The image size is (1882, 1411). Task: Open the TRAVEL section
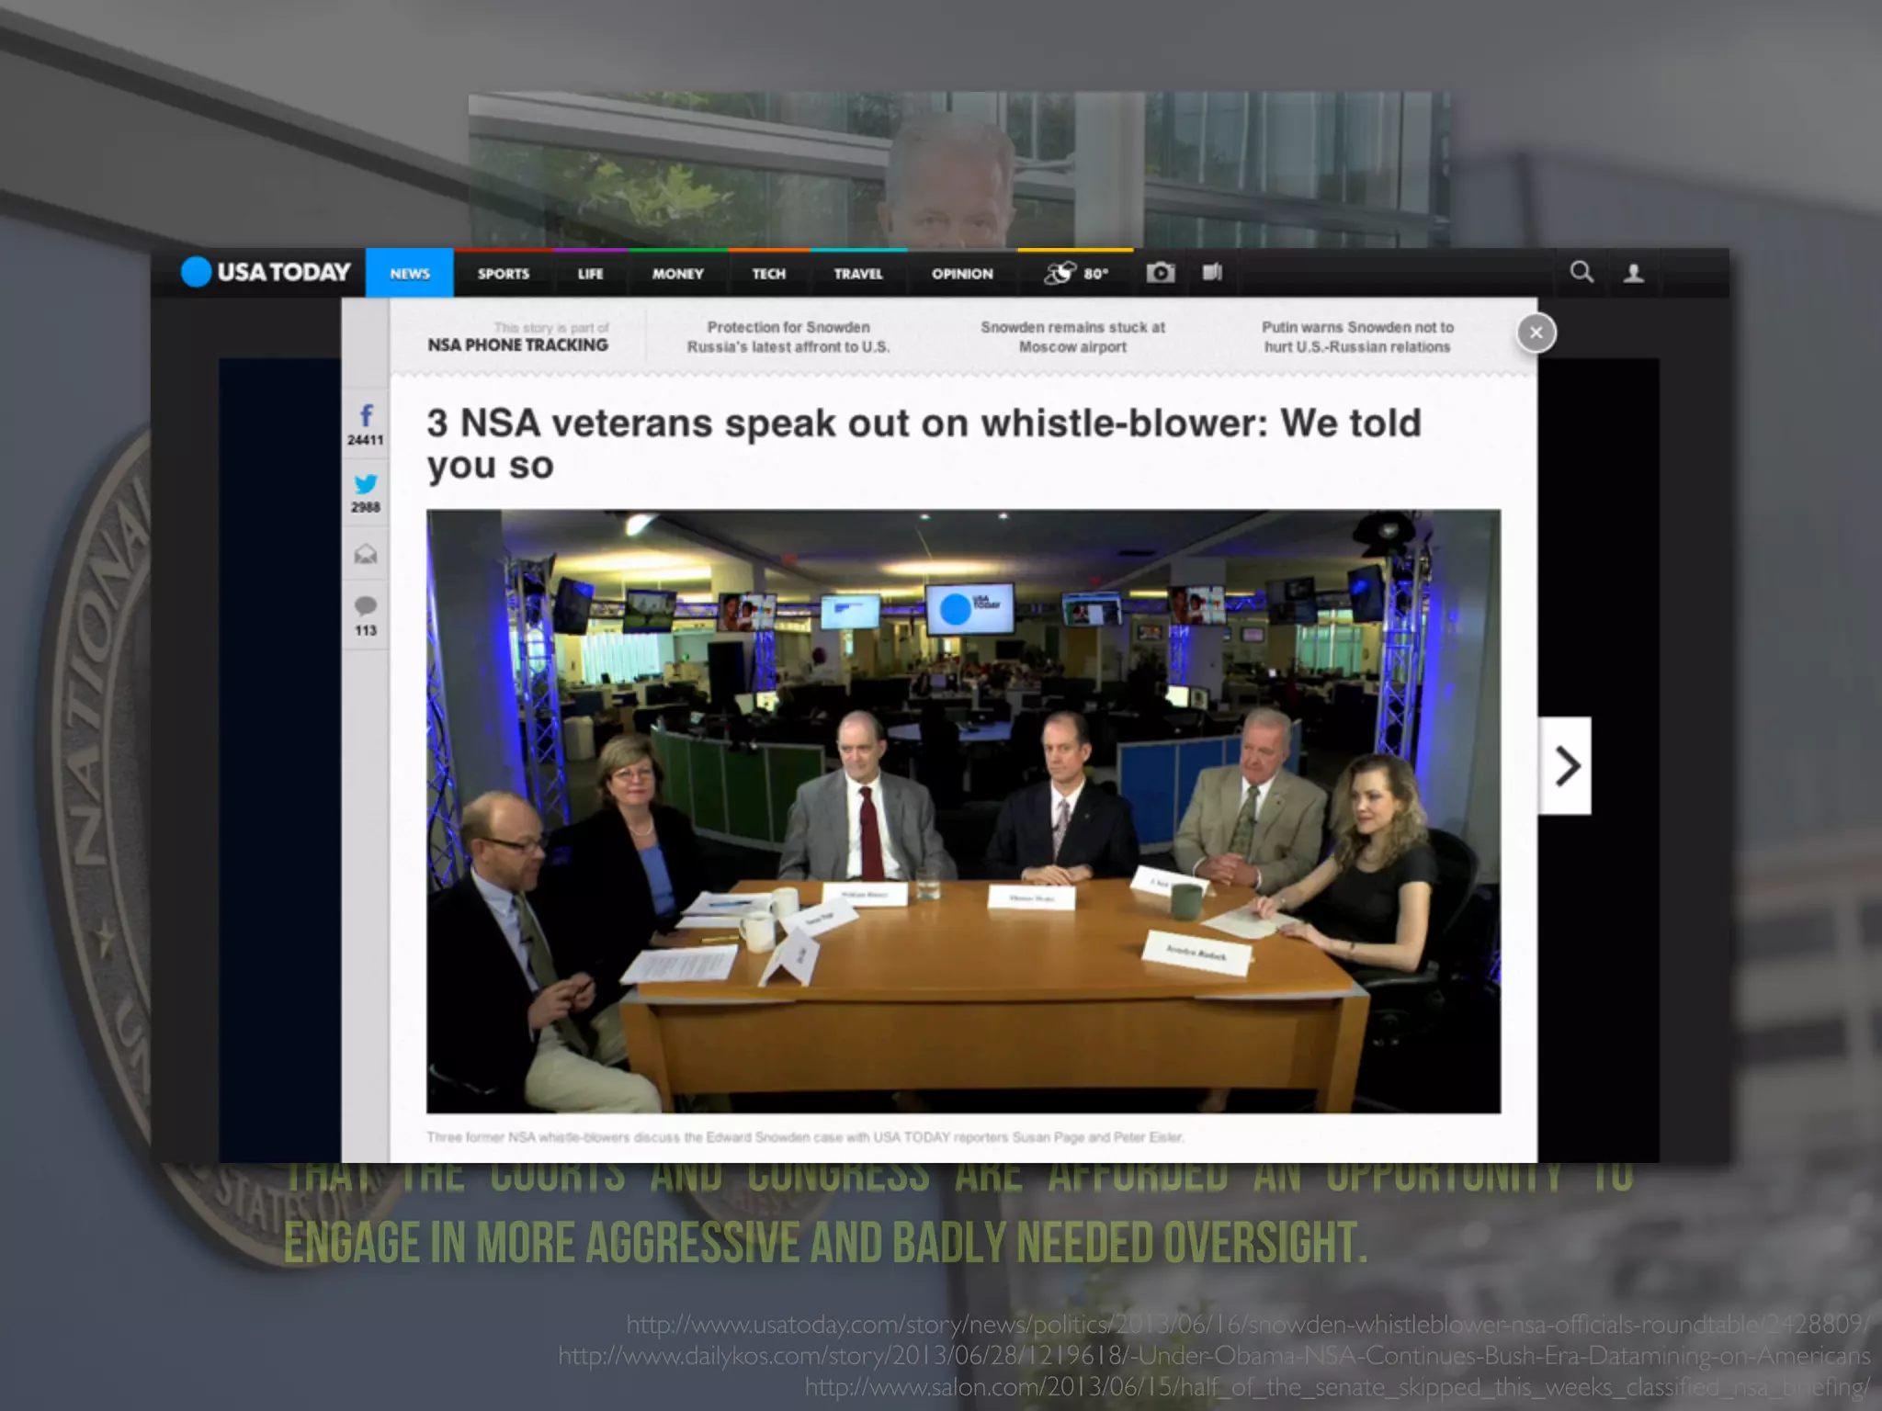858,274
